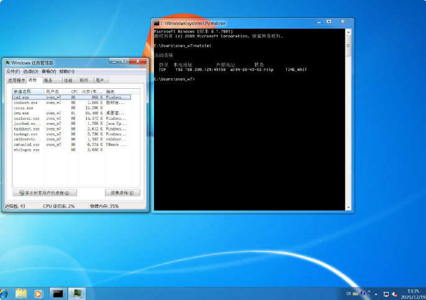
Task: Switch to the 性能 tab
Action: tap(68, 80)
